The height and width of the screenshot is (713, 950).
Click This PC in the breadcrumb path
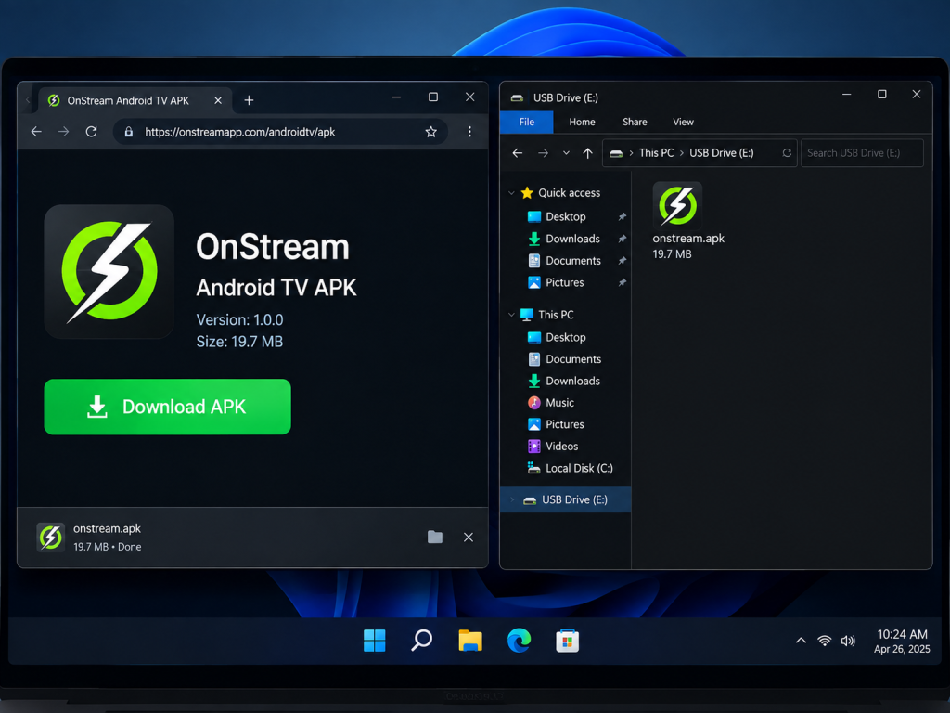coord(656,153)
